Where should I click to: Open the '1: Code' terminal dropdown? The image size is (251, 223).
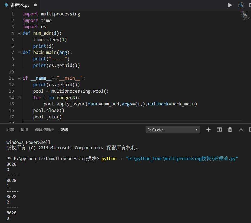[x=173, y=130]
